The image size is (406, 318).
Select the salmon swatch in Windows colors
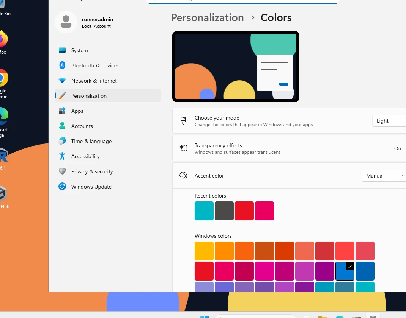click(x=304, y=251)
